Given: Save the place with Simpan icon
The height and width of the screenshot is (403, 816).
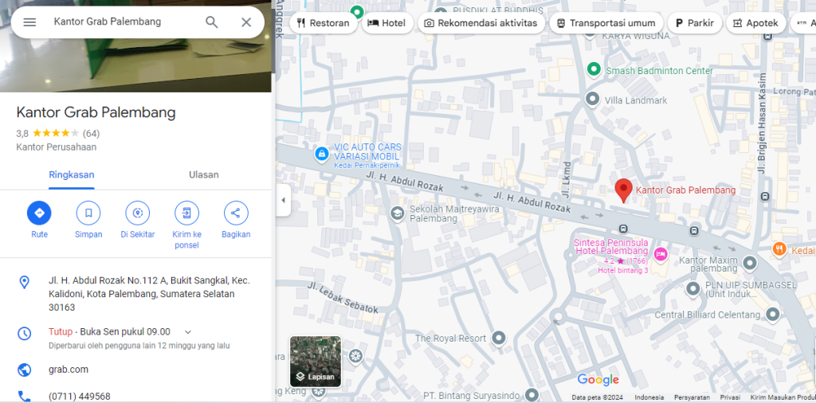Looking at the screenshot, I should coord(88,213).
